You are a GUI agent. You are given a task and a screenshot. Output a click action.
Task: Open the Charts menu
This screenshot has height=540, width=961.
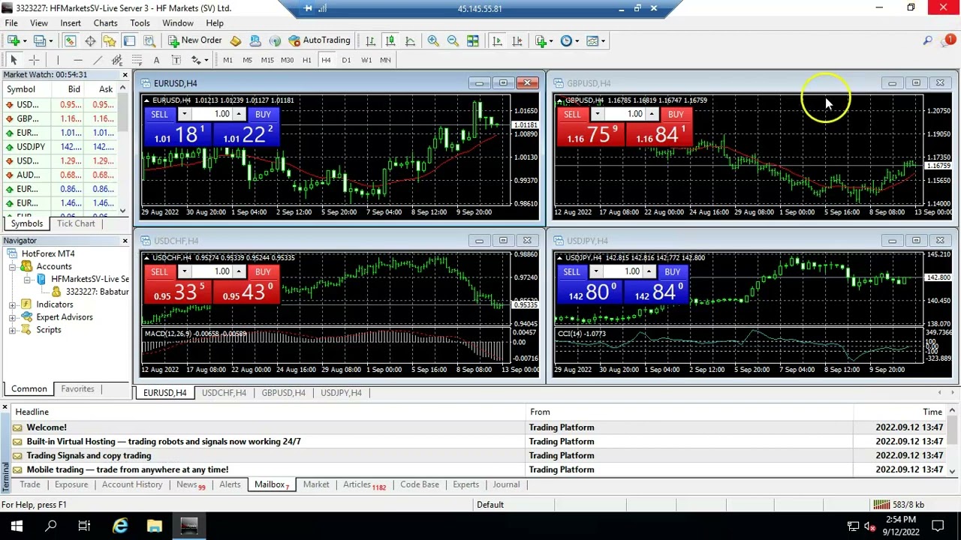pyautogui.click(x=105, y=23)
